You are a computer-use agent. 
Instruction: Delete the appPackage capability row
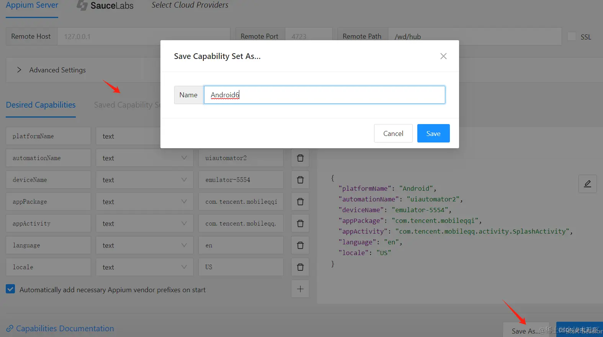coord(300,201)
